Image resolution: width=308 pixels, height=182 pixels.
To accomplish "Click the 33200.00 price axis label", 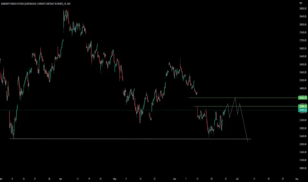I will (303, 120).
